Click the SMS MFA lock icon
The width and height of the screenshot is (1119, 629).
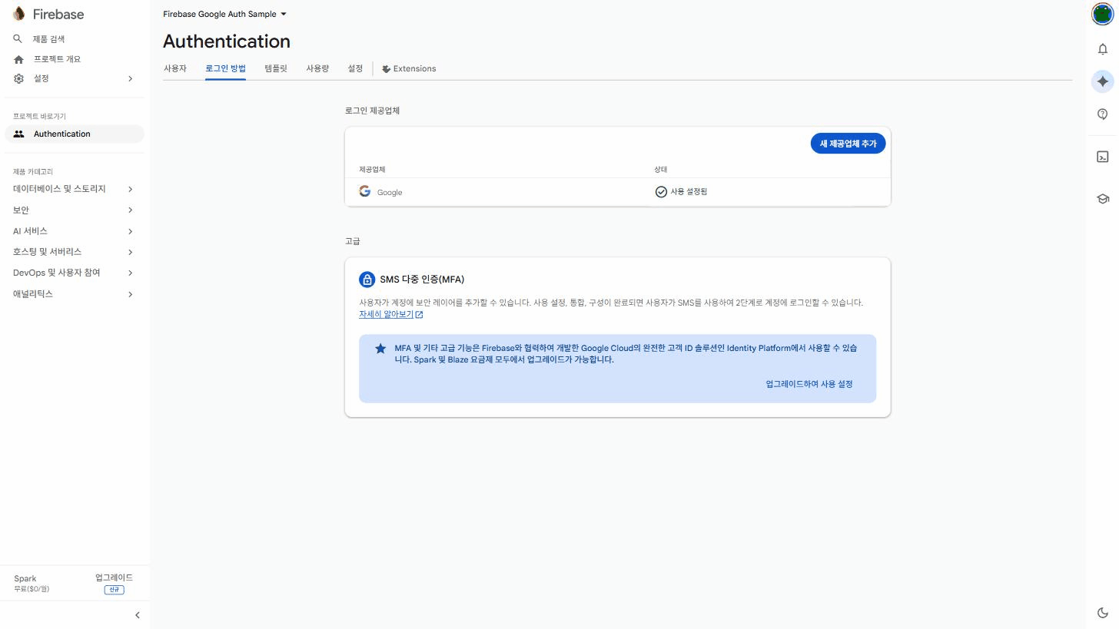(x=367, y=280)
